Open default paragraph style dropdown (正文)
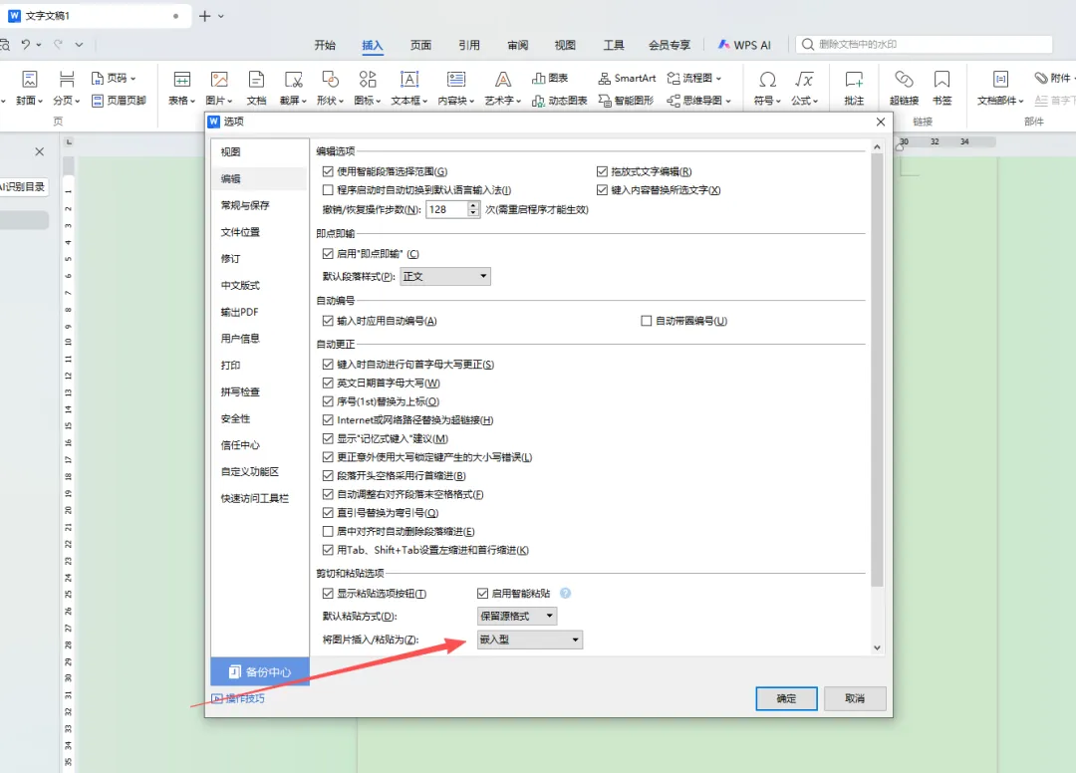The width and height of the screenshot is (1076, 773). 445,276
